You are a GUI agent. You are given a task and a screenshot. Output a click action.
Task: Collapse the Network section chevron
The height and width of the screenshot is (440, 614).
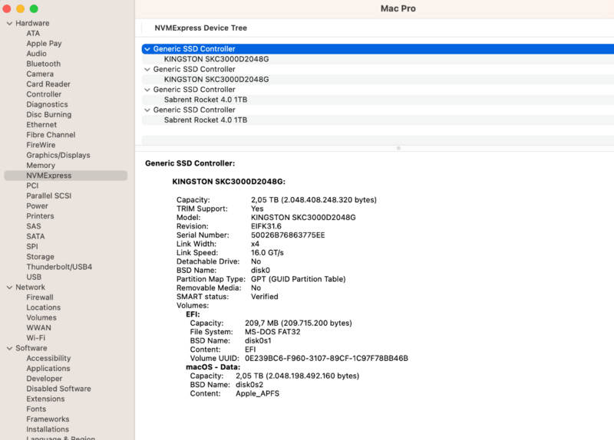(8, 287)
